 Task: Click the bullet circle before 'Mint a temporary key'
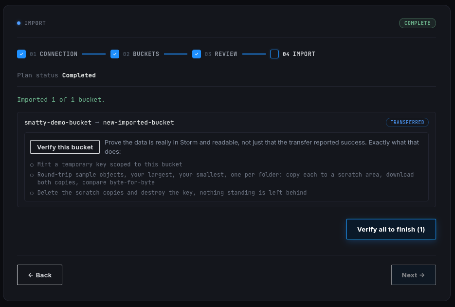32,165
